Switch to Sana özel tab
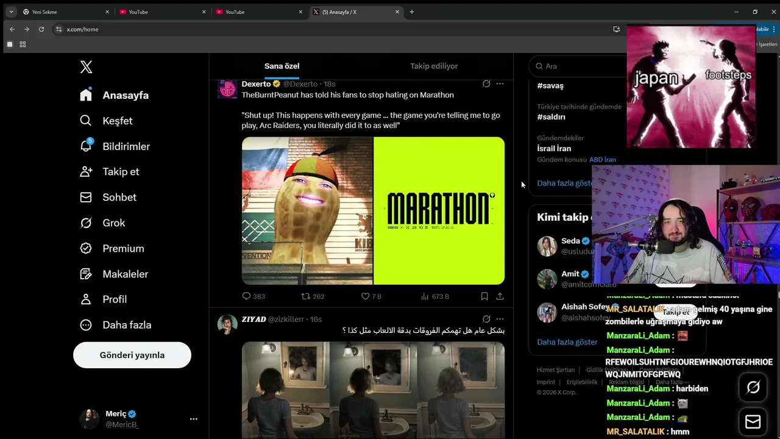 pos(282,66)
